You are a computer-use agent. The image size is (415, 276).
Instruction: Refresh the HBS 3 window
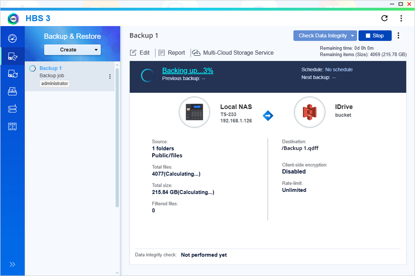384,18
